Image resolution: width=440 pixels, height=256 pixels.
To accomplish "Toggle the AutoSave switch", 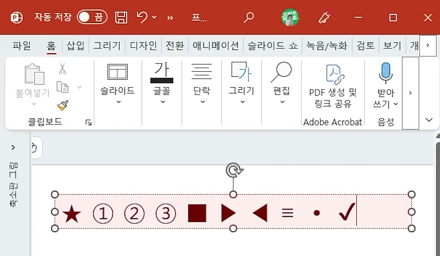I will coord(92,17).
